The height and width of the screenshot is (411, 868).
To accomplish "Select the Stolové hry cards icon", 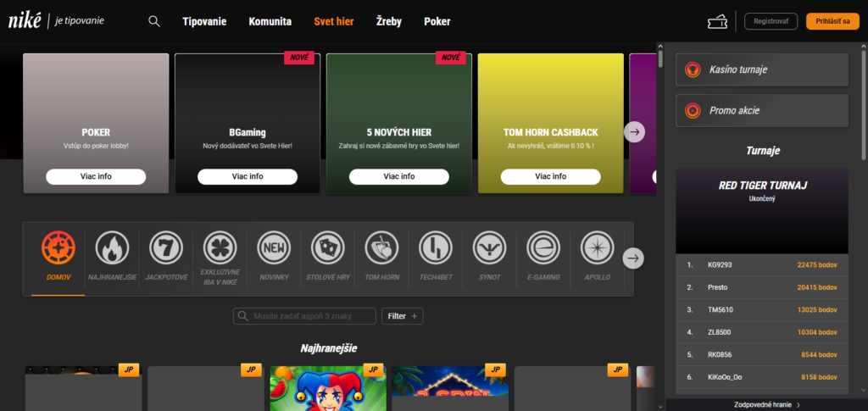I will click(x=328, y=247).
